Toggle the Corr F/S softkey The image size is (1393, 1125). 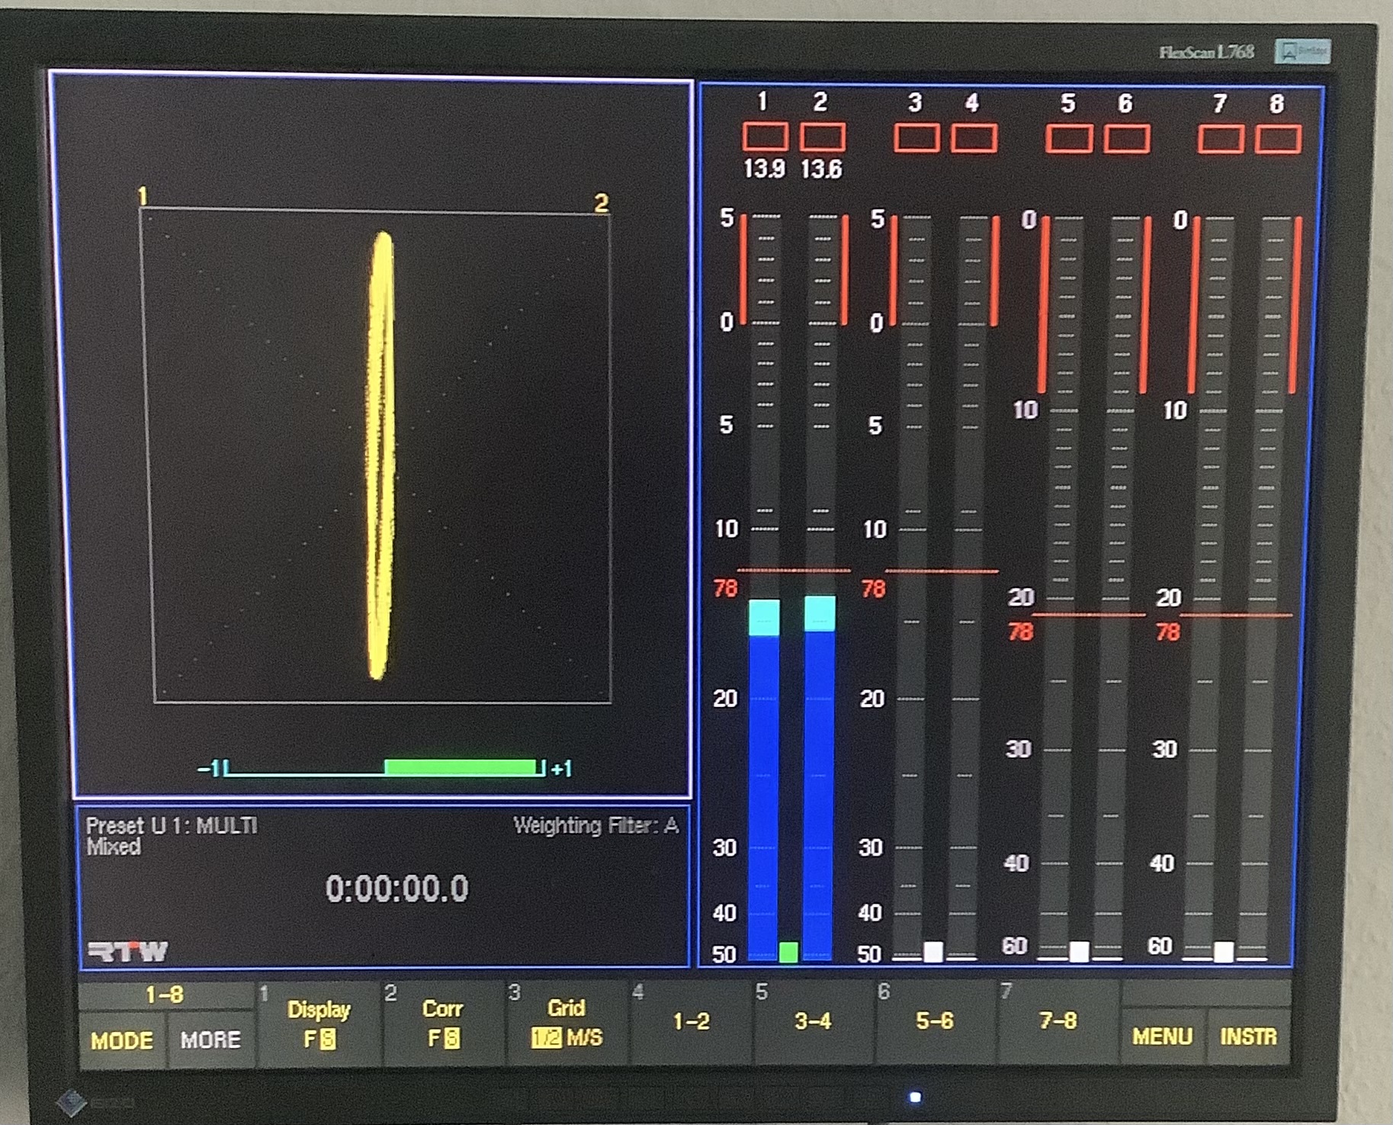coord(442,1023)
